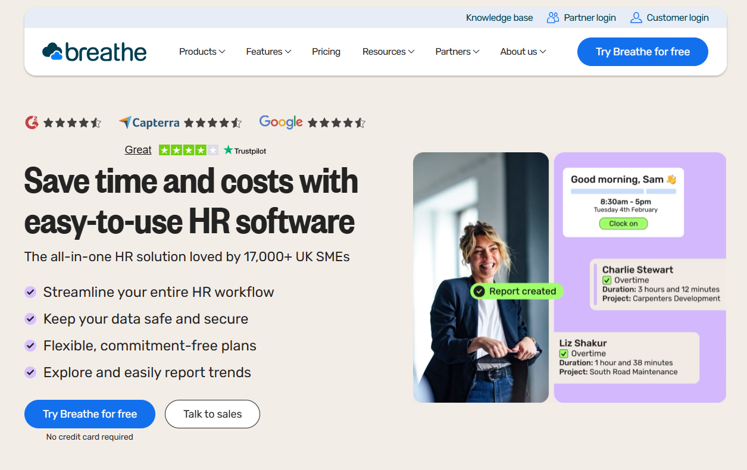Open the Products dropdown
This screenshot has height=470, width=747.
click(202, 52)
